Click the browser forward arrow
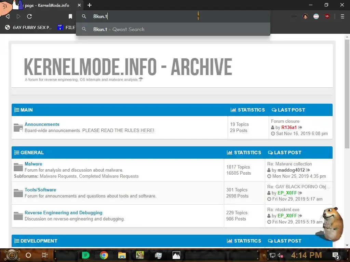The height and width of the screenshot is (262, 350). coord(18,16)
